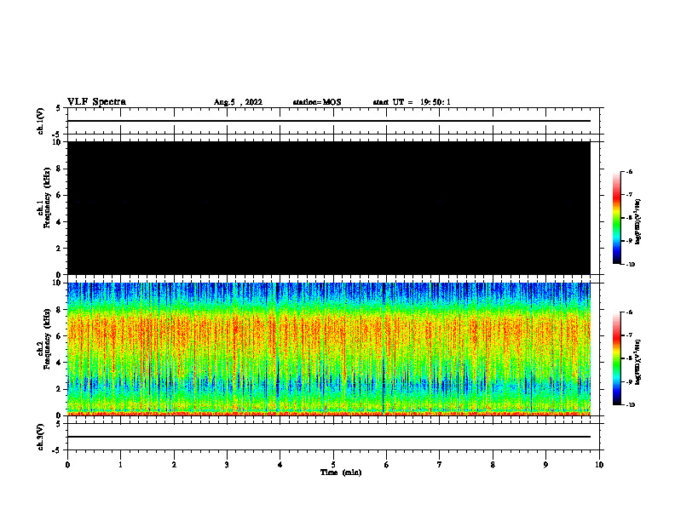
Task: Click the "VLF Spectra" plot title
Action: point(96,102)
